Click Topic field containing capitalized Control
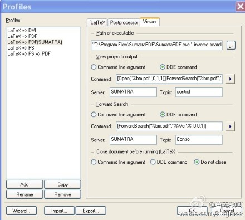Image resolution: width=245 pixels, height=220 pixels. 199,140
